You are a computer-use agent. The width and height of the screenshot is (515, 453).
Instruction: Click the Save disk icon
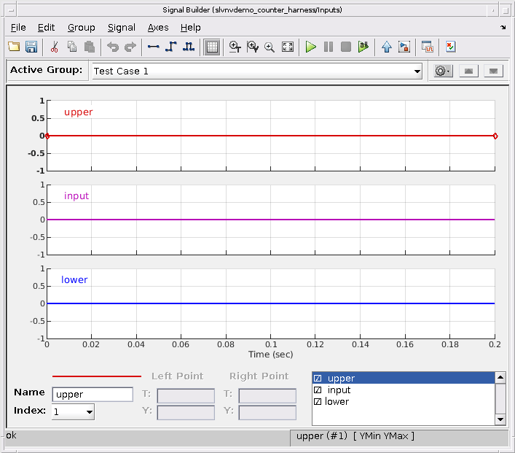point(31,47)
